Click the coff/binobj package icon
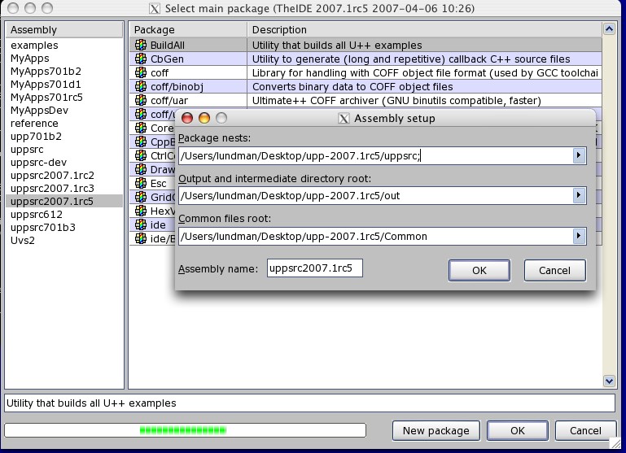The height and width of the screenshot is (453, 626). coord(141,87)
